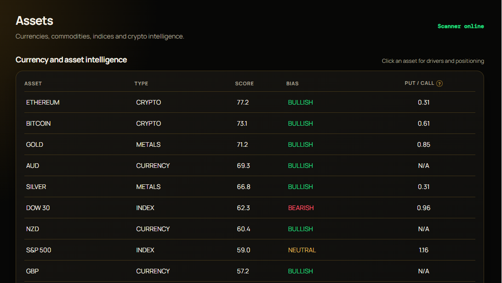The width and height of the screenshot is (502, 283).
Task: Click the BULLISH bias in Gold row
Action: coord(300,144)
